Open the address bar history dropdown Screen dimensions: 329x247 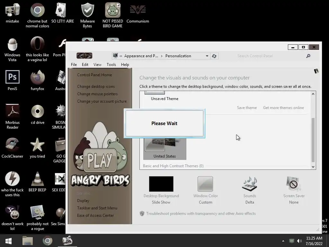(x=207, y=56)
